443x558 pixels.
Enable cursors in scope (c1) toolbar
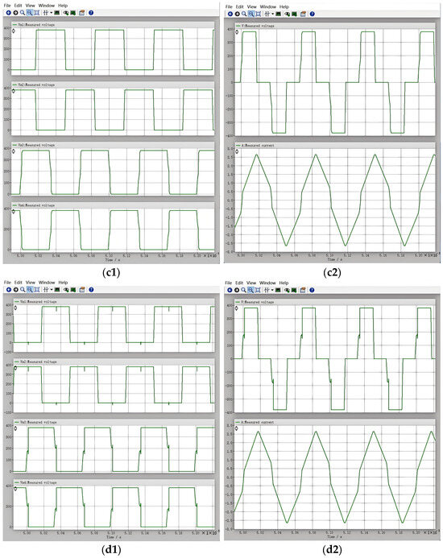pyautogui.click(x=46, y=12)
